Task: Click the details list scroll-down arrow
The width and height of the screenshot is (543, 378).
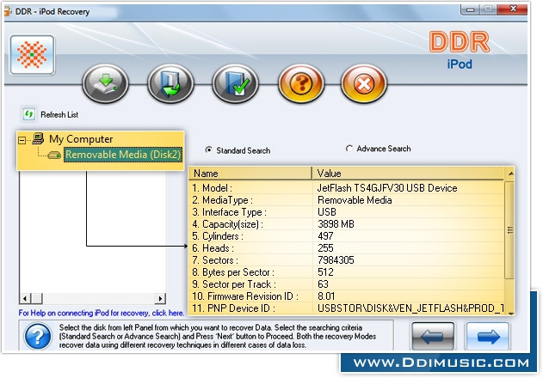Action: 510,313
